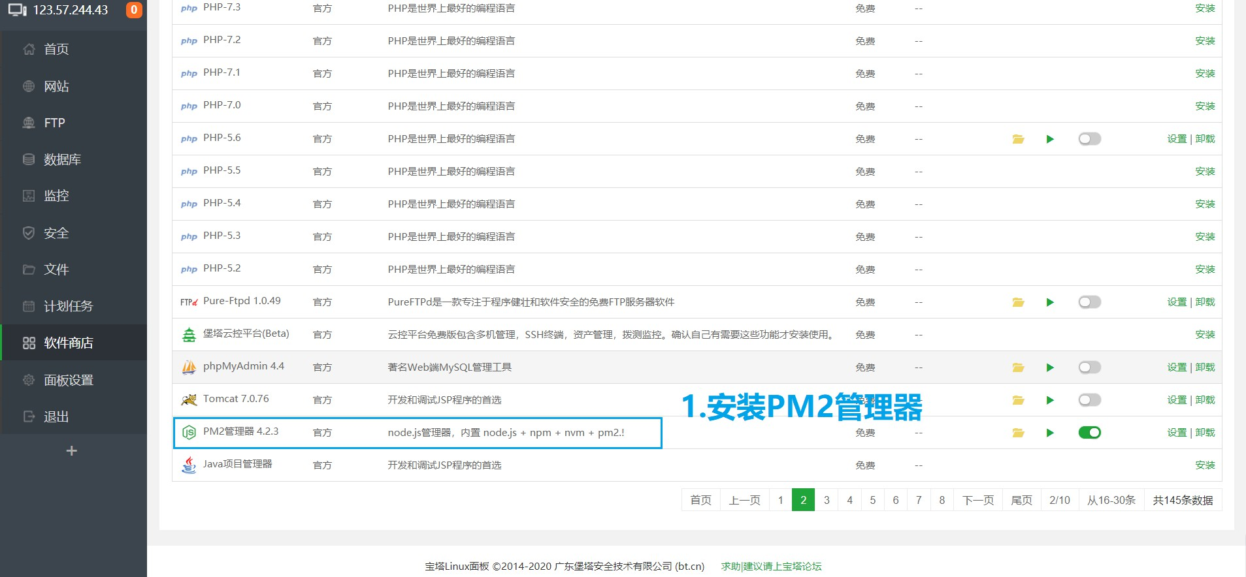The height and width of the screenshot is (577, 1246).
Task: Click 安装 for PHP-7.3
Action: click(1205, 8)
